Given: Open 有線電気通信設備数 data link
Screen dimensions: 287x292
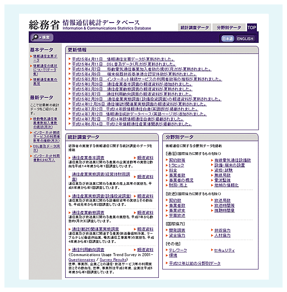Looking at the screenshot, I should (232, 160).
